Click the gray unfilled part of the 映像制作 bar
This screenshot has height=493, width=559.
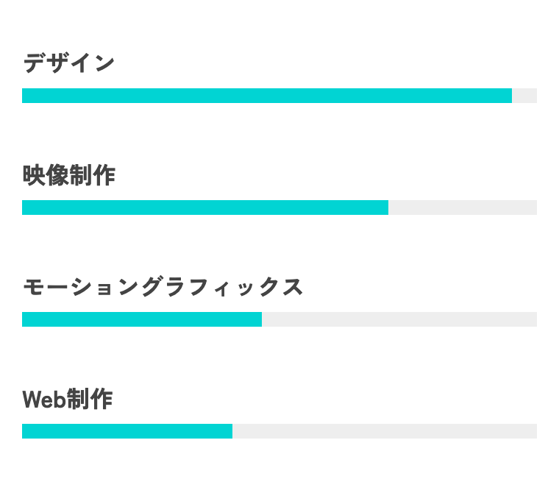(462, 208)
